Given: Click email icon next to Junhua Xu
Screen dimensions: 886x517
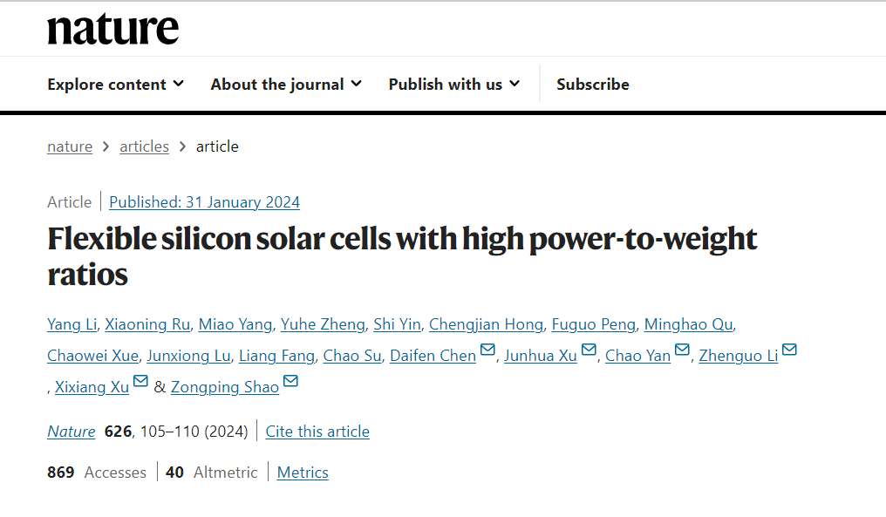Looking at the screenshot, I should coord(590,351).
